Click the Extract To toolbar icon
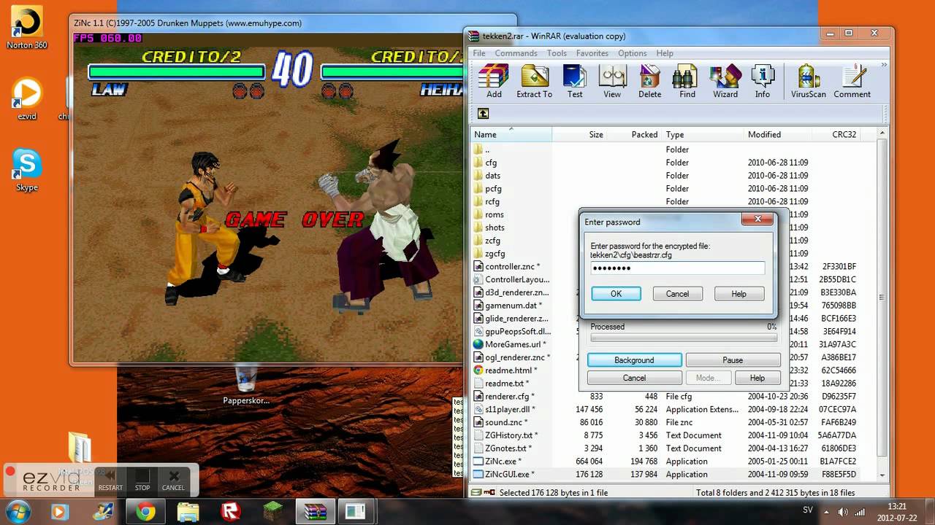The width and height of the screenshot is (935, 525). pyautogui.click(x=534, y=81)
